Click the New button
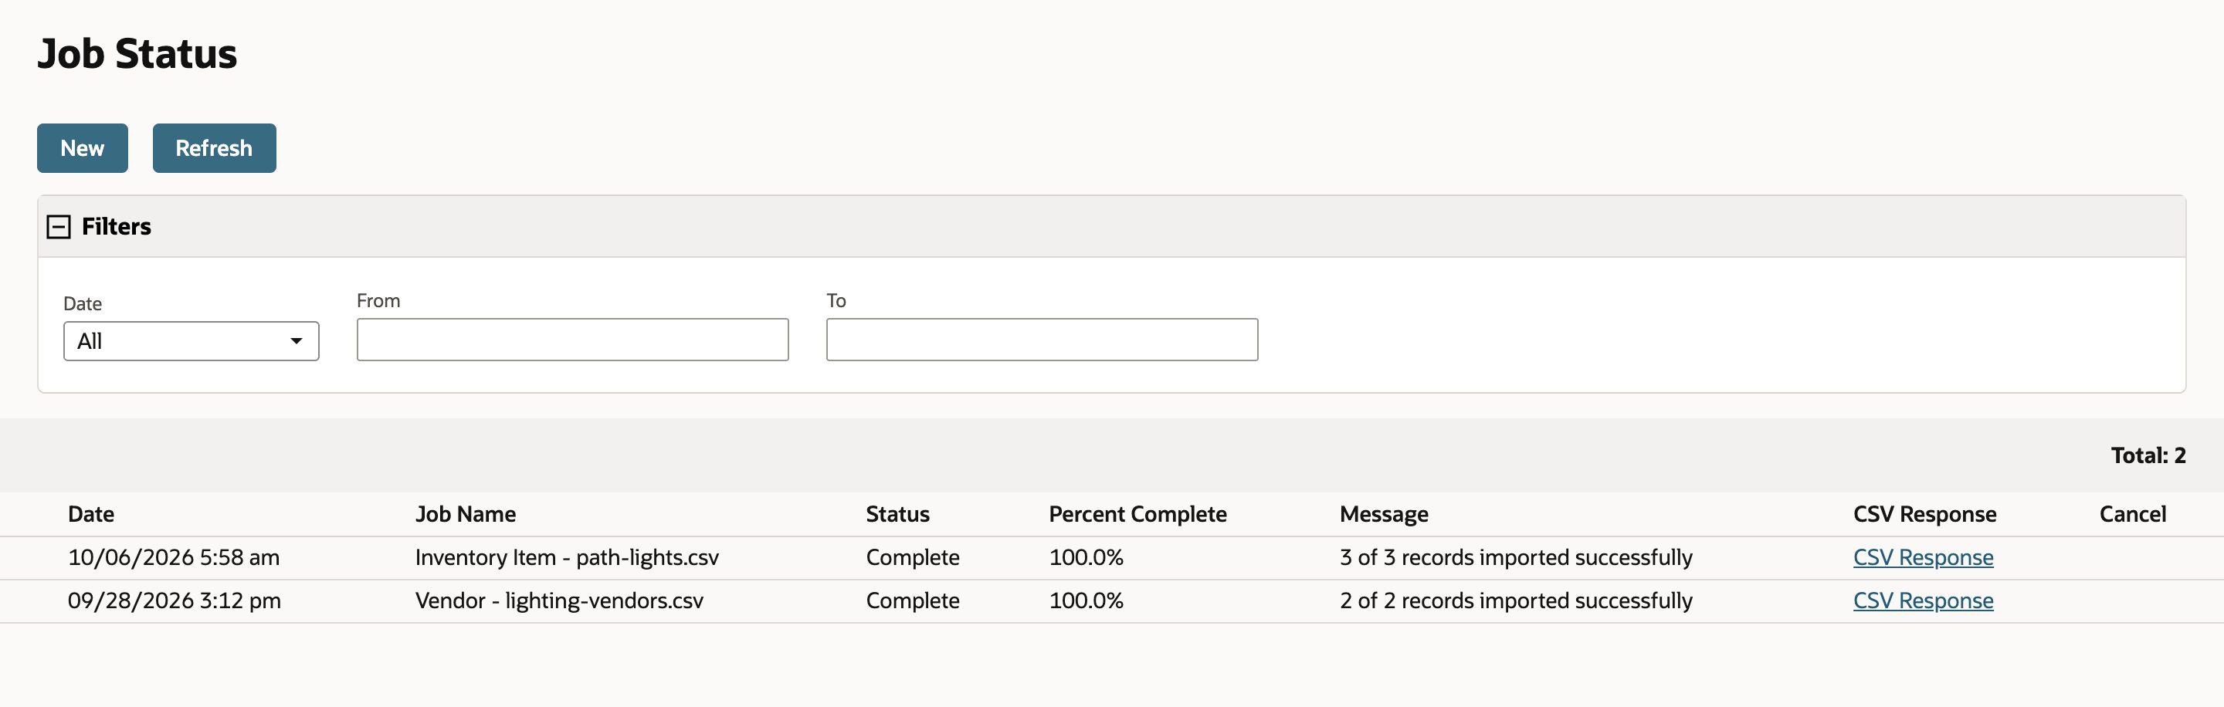The height and width of the screenshot is (707, 2224). coord(82,147)
